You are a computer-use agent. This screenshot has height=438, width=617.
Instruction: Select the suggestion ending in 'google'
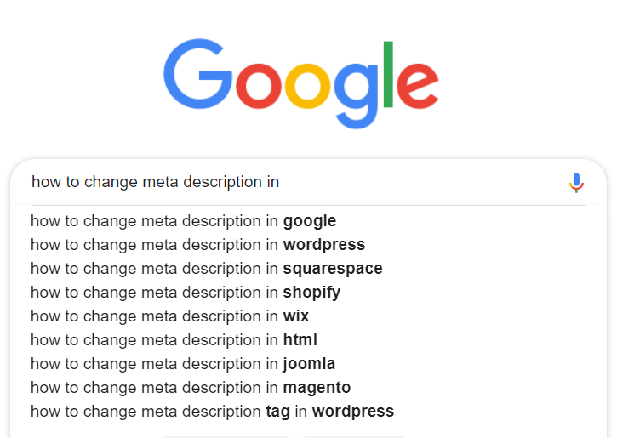pyautogui.click(x=183, y=221)
